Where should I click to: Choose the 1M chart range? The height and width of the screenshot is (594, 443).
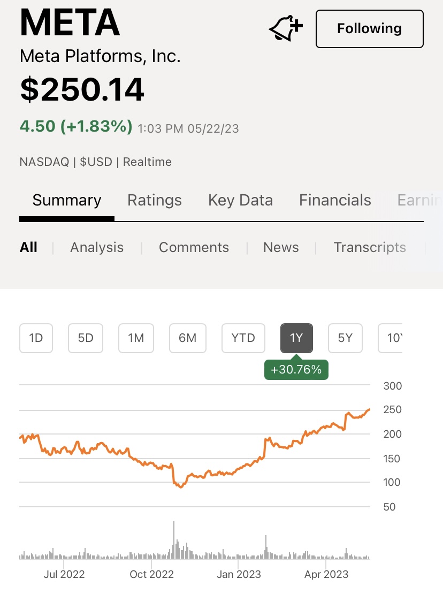point(136,338)
